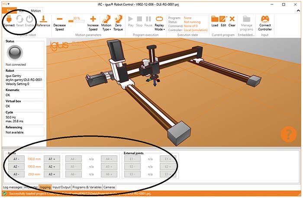
Task: Click the Status 'Not running' text
Action: pos(192,22)
